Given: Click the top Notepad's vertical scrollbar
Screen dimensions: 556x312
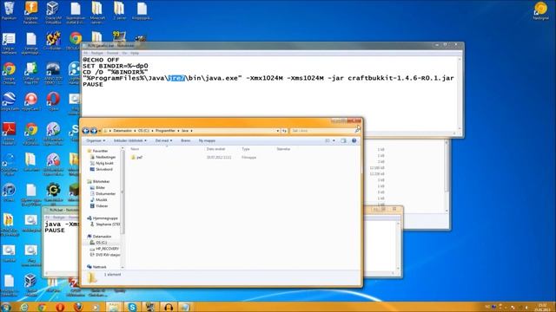Looking at the screenshot, I should click(460, 94).
